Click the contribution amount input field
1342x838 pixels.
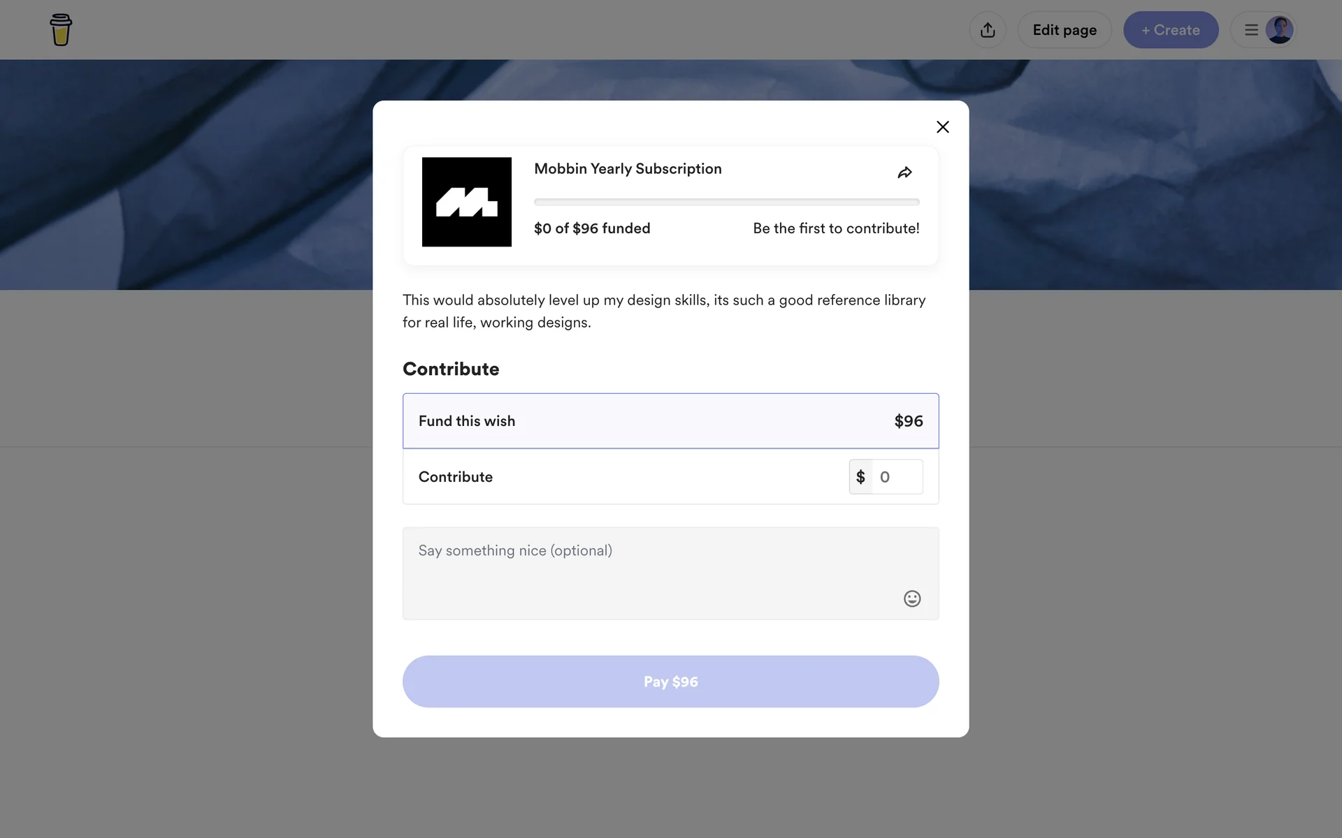pos(897,477)
